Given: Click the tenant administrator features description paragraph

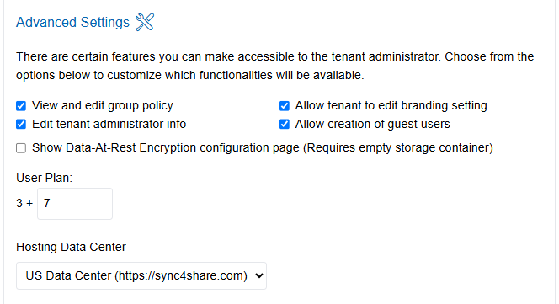Looking at the screenshot, I should (x=274, y=66).
